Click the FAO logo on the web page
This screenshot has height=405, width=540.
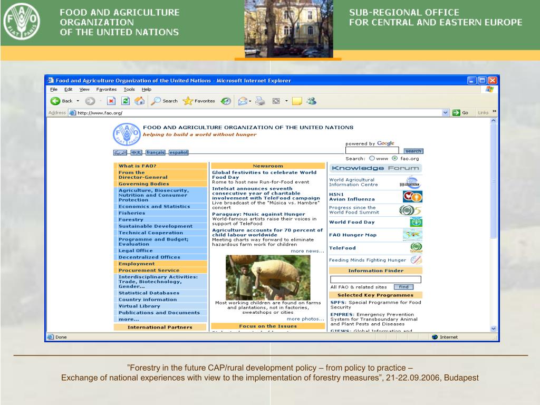point(127,134)
